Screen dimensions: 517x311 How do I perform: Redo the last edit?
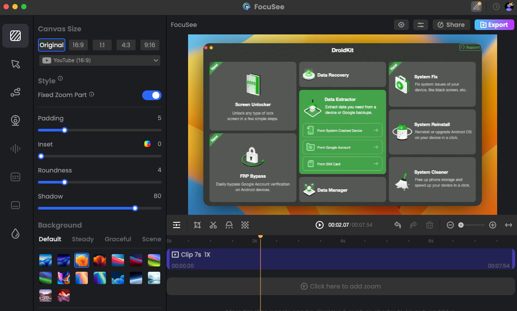coord(413,225)
